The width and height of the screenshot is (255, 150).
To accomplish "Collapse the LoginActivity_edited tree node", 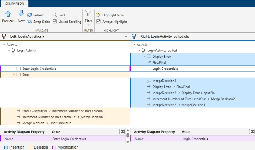I will point(139,50).
